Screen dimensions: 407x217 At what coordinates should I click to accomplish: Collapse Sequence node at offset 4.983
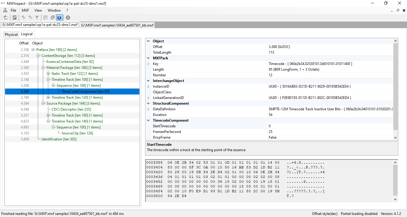point(54,127)
